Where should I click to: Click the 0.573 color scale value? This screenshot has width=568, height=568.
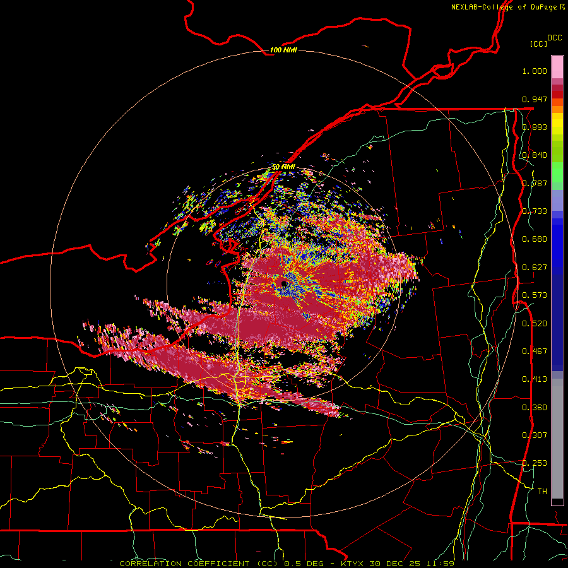tap(535, 295)
